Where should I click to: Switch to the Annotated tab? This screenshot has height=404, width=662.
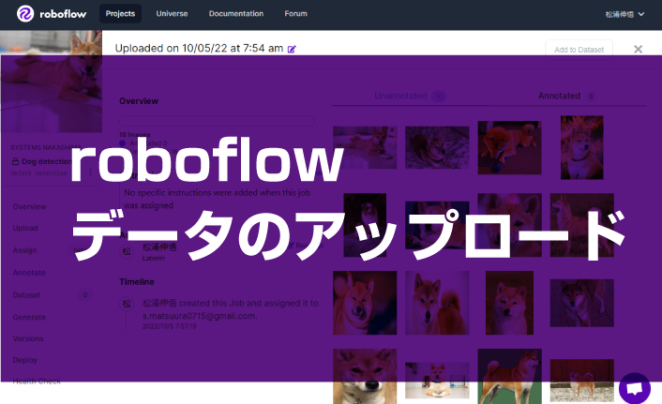click(567, 97)
